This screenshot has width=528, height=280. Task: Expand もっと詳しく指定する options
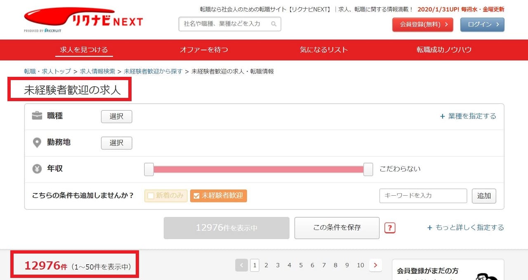coord(466,228)
